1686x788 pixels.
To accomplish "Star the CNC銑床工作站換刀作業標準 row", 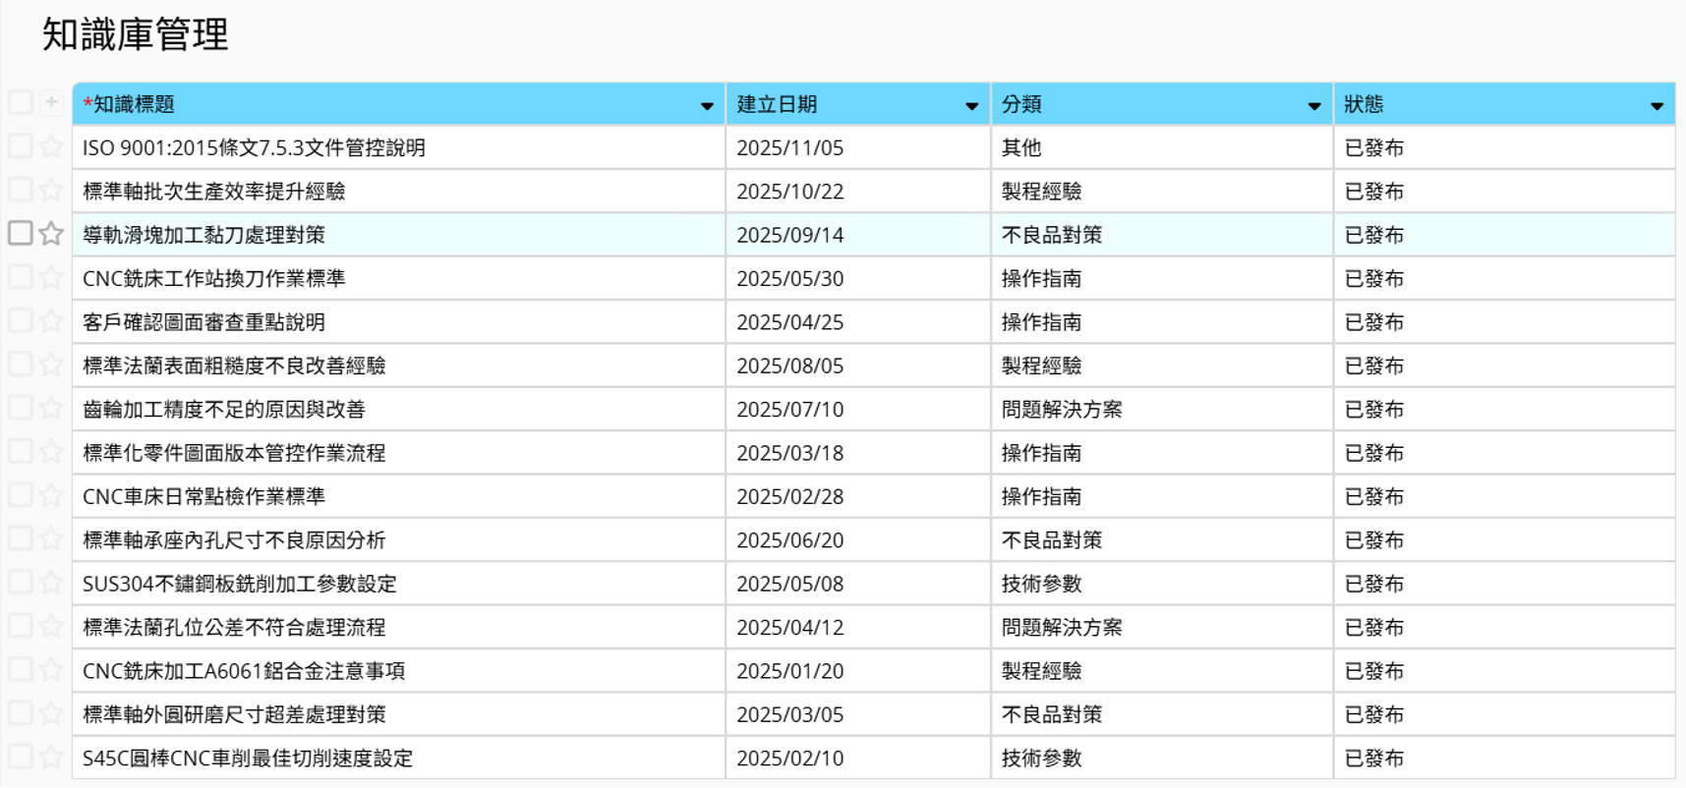I will click(x=51, y=278).
